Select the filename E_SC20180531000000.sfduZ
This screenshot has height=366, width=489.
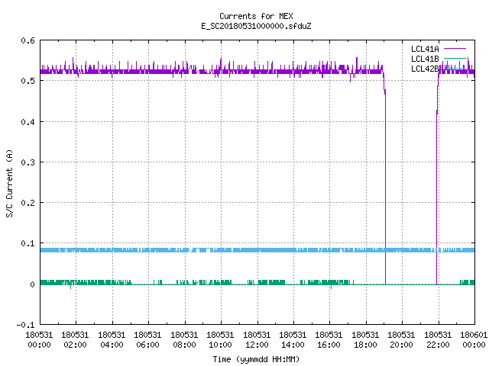tap(256, 26)
